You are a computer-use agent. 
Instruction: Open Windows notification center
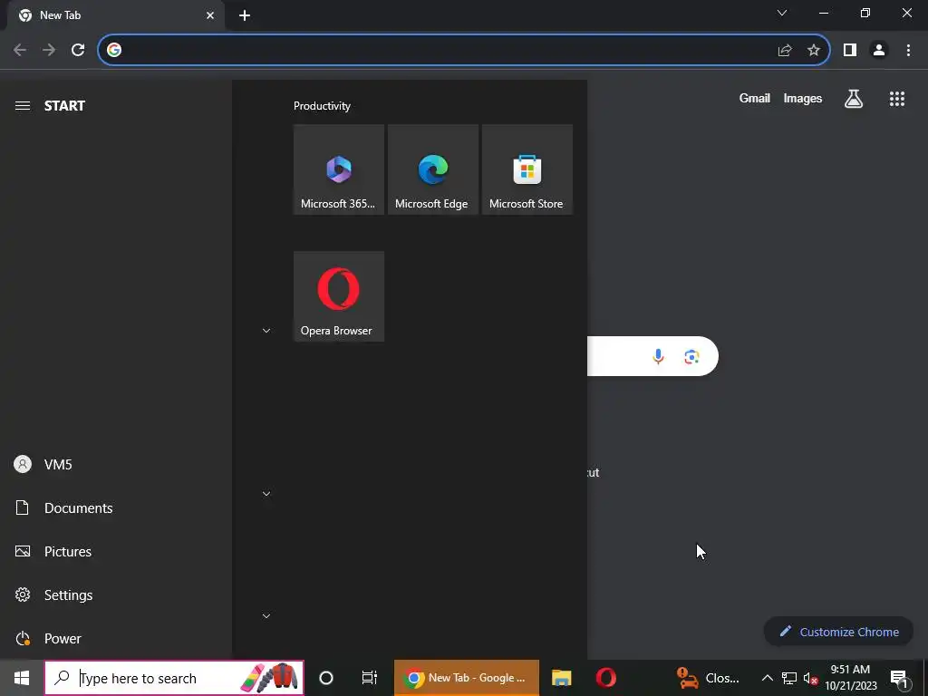pos(899,678)
